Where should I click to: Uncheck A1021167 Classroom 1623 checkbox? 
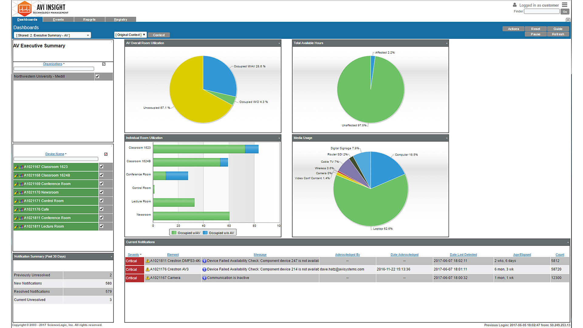101,167
